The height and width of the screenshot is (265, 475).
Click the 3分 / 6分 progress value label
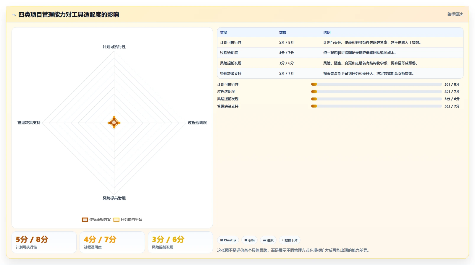(x=452, y=99)
